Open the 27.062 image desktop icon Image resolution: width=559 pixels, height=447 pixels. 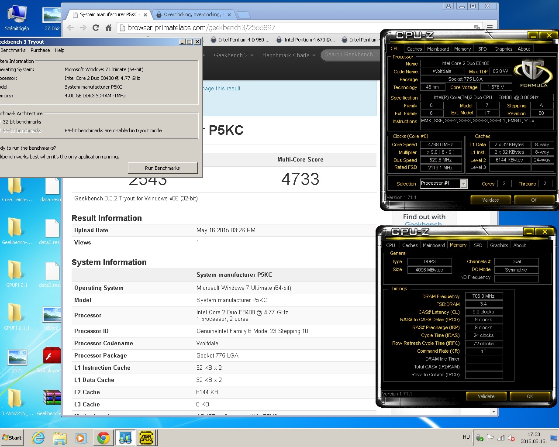[x=52, y=17]
